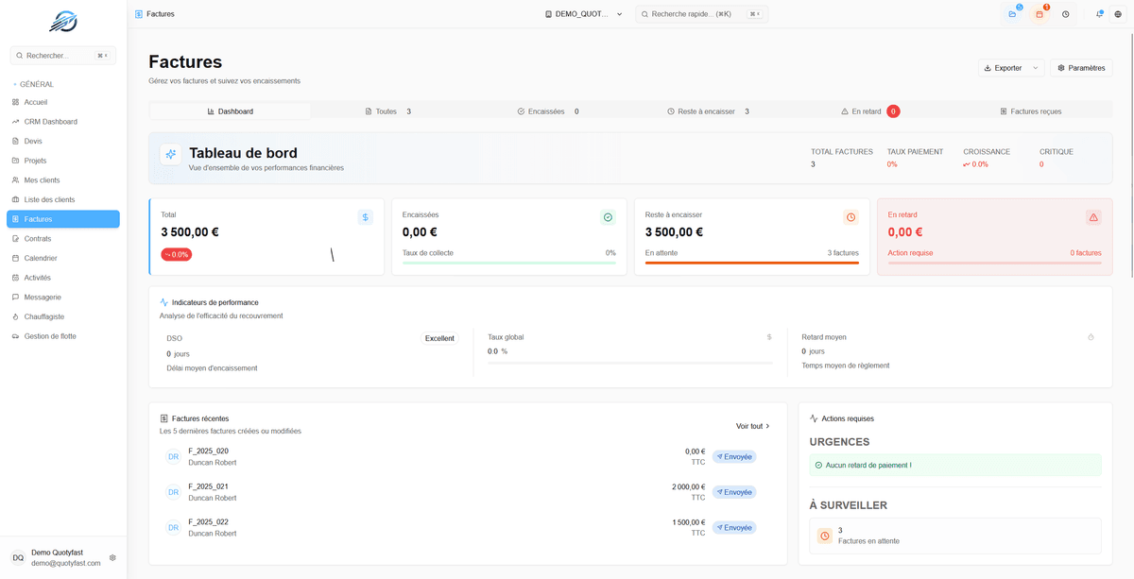Select the Factures reçues tab
Viewport: 1134px width, 579px height.
(1030, 111)
